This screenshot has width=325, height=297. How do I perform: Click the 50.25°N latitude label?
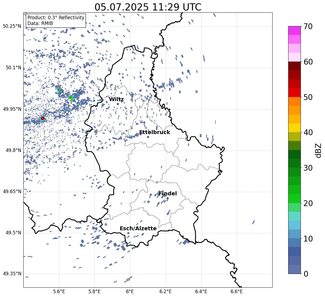pos(12,26)
